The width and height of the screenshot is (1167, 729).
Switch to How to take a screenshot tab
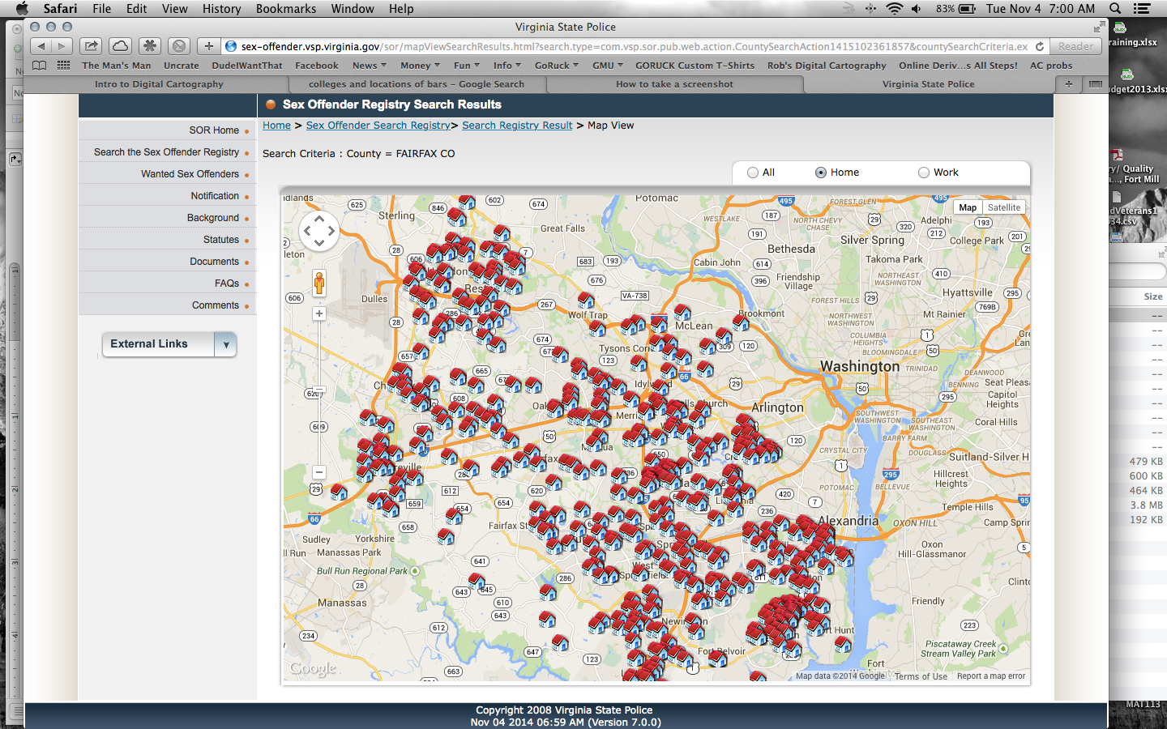674,84
